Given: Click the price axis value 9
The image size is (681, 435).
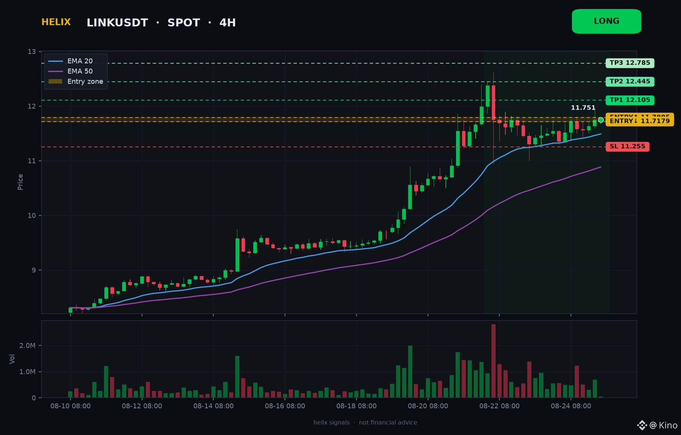Looking at the screenshot, I should click(34, 270).
